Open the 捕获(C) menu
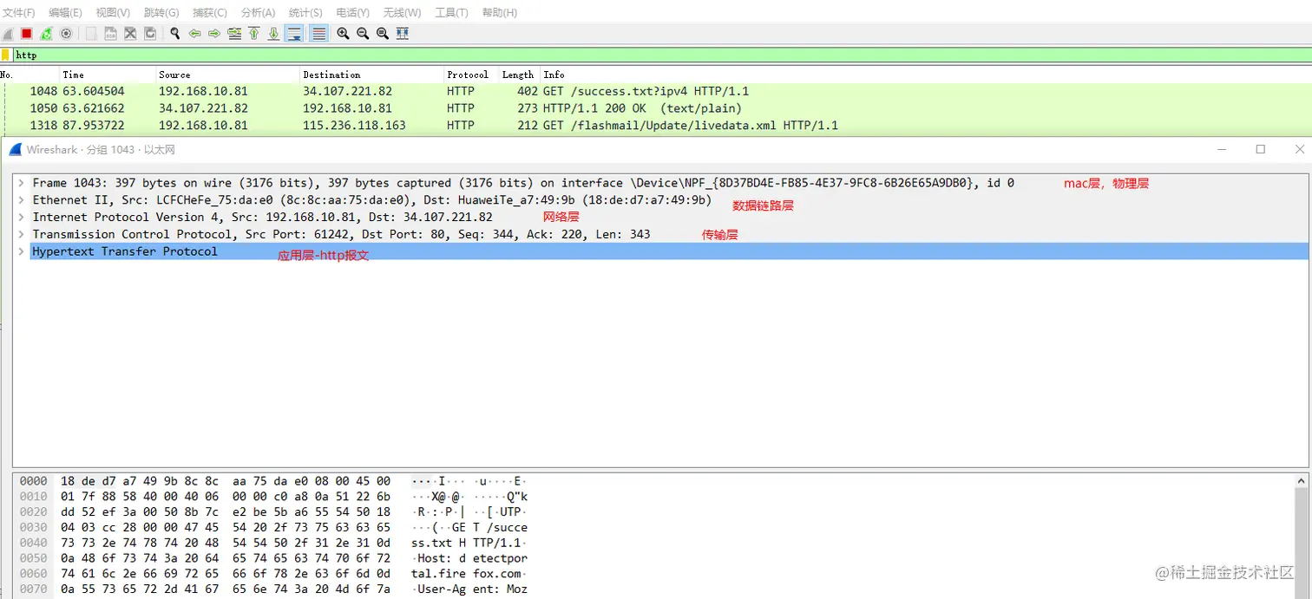Viewport: 1312px width, 599px height. pos(210,13)
